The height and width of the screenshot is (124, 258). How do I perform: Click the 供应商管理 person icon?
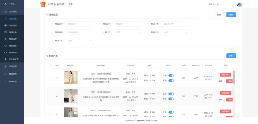6,59
